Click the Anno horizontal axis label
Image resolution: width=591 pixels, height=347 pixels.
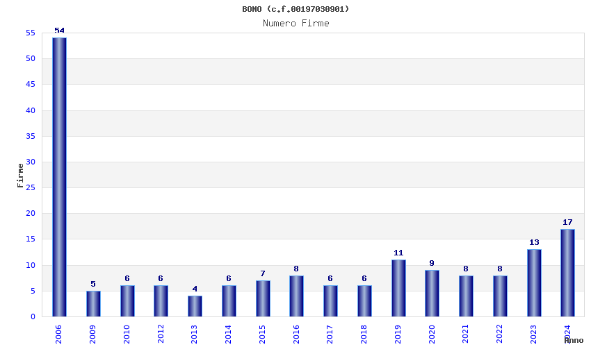(574, 340)
